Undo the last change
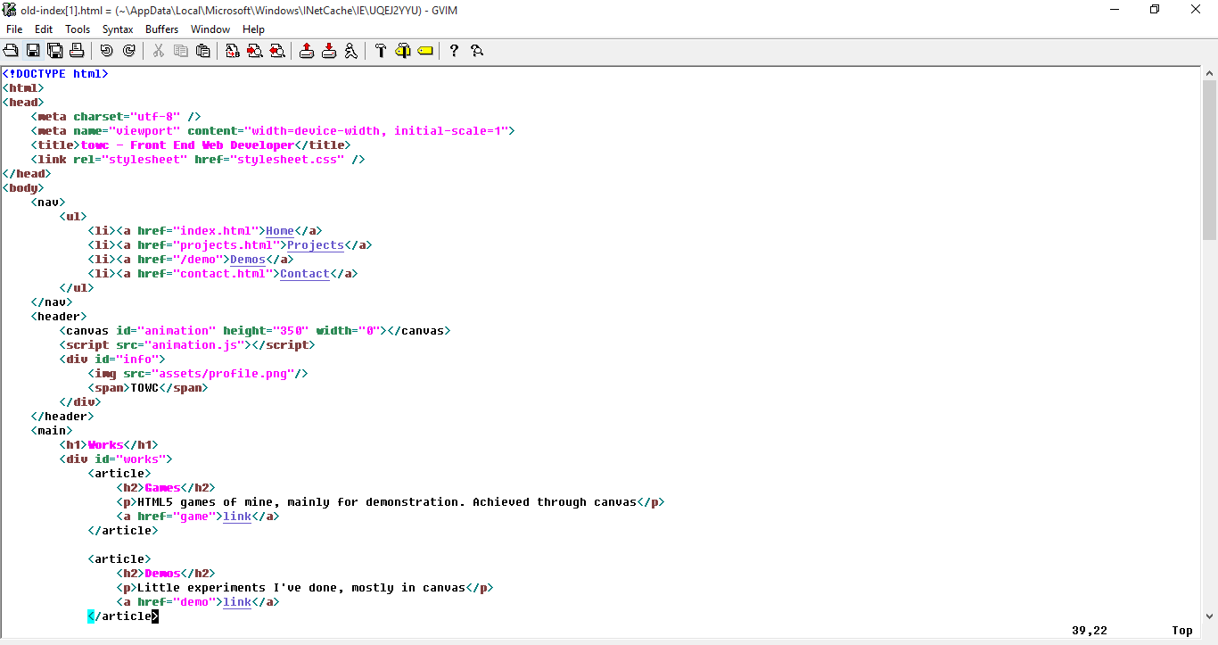 tap(107, 51)
